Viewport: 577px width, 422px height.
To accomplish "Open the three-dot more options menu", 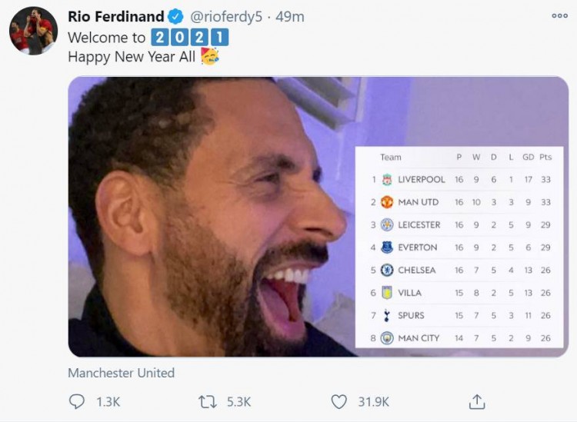I will pos(560,15).
